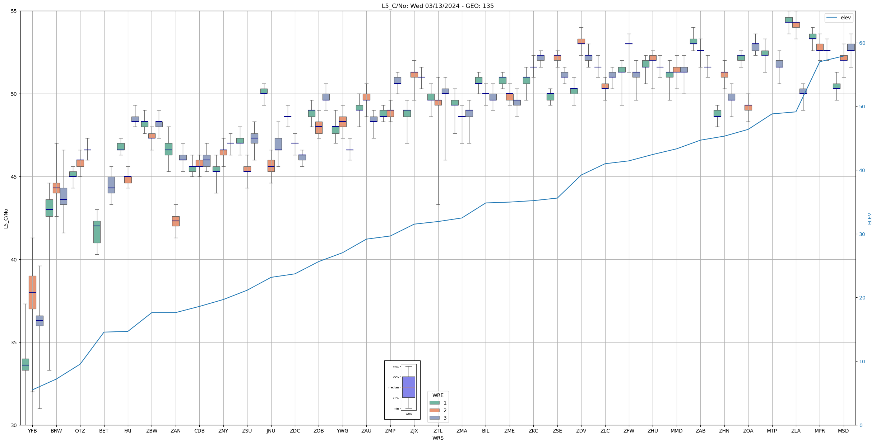Click the YWG station label
This screenshot has height=444, width=876.
(342, 431)
